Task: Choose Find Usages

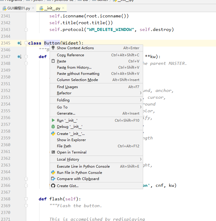Action: point(96,87)
